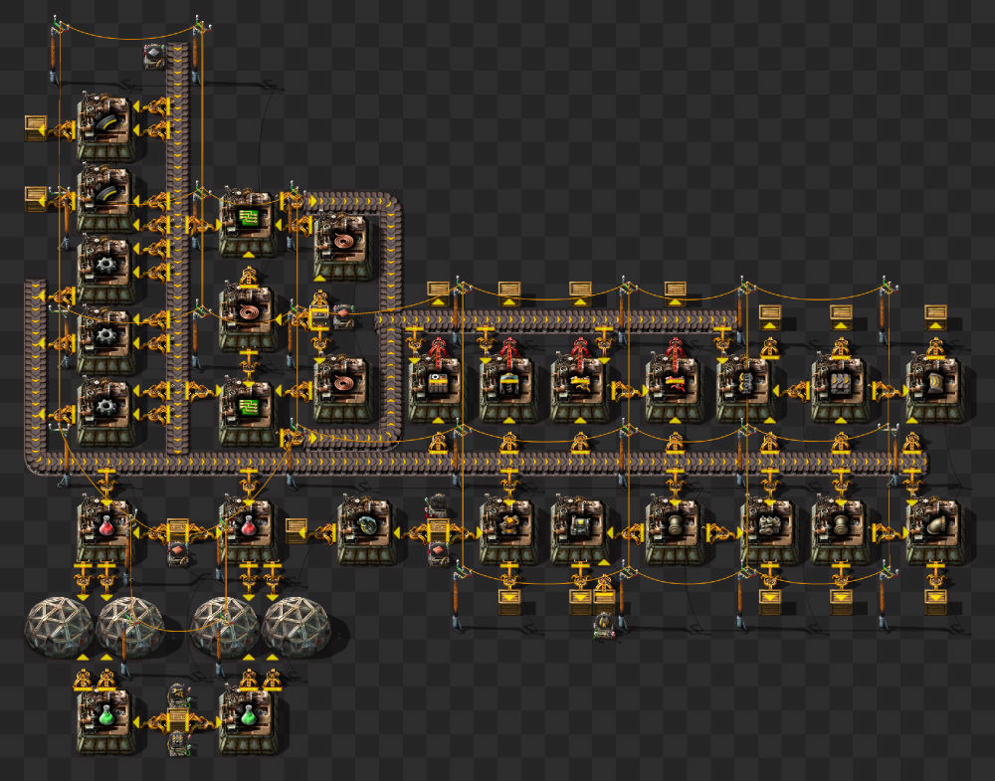Viewport: 995px width, 781px height.
Task: Select the top wooden chest left of rail assembler
Action: tap(36, 127)
